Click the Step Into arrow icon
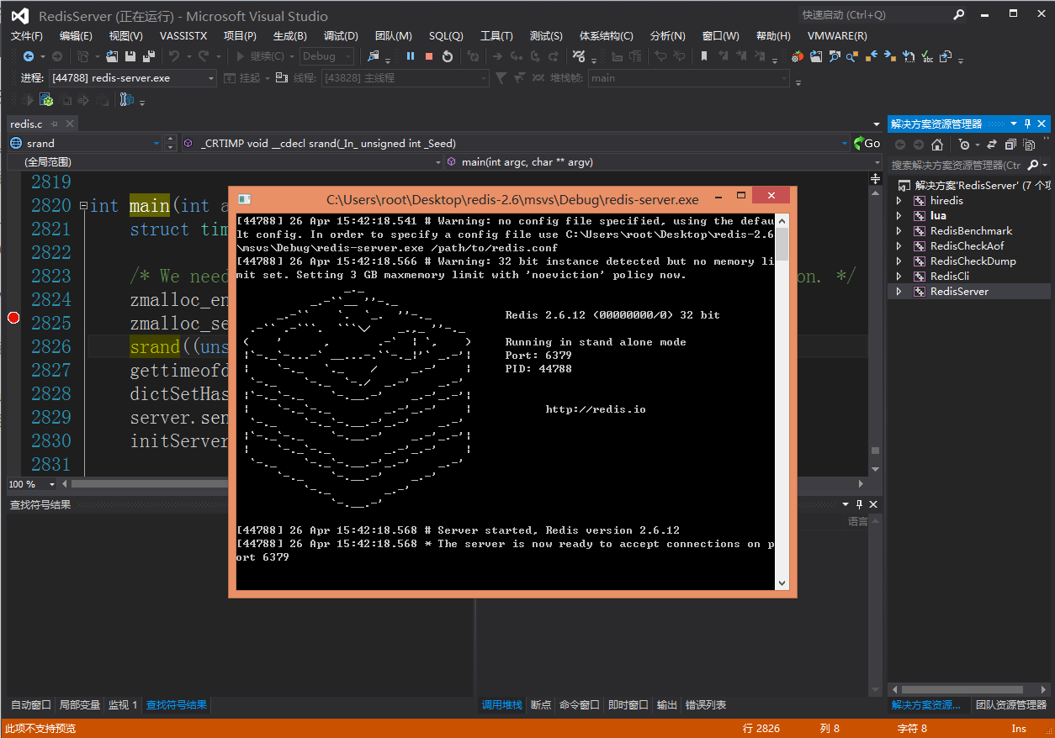Screen dimensions: 1055x738 coord(515,56)
